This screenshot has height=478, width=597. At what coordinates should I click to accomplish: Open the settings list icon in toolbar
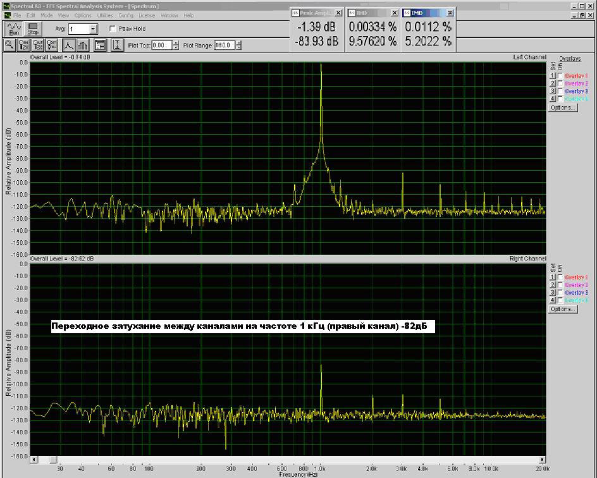click(x=100, y=45)
